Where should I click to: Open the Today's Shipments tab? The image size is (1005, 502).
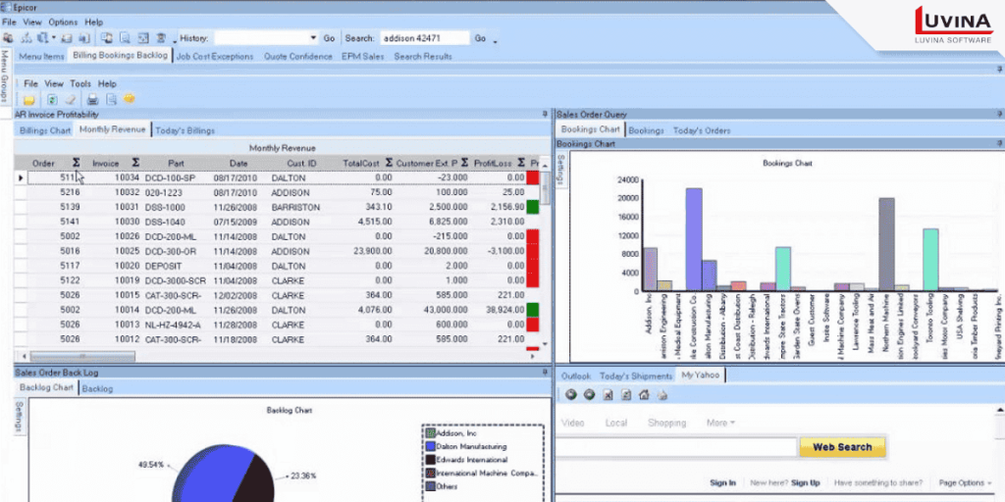636,376
